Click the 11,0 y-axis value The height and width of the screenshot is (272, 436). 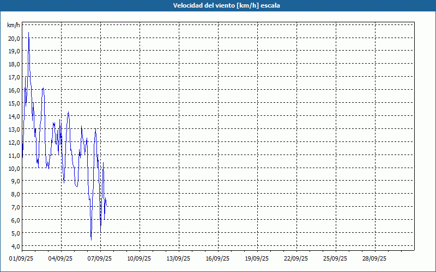(14, 156)
